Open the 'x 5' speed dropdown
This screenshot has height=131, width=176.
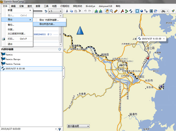coord(55,11)
